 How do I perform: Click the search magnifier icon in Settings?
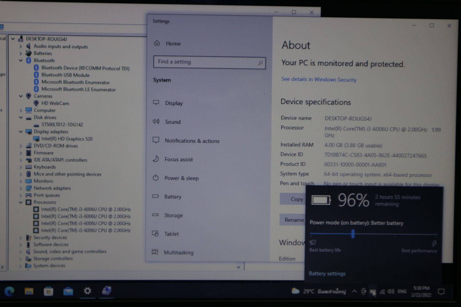[x=260, y=62]
